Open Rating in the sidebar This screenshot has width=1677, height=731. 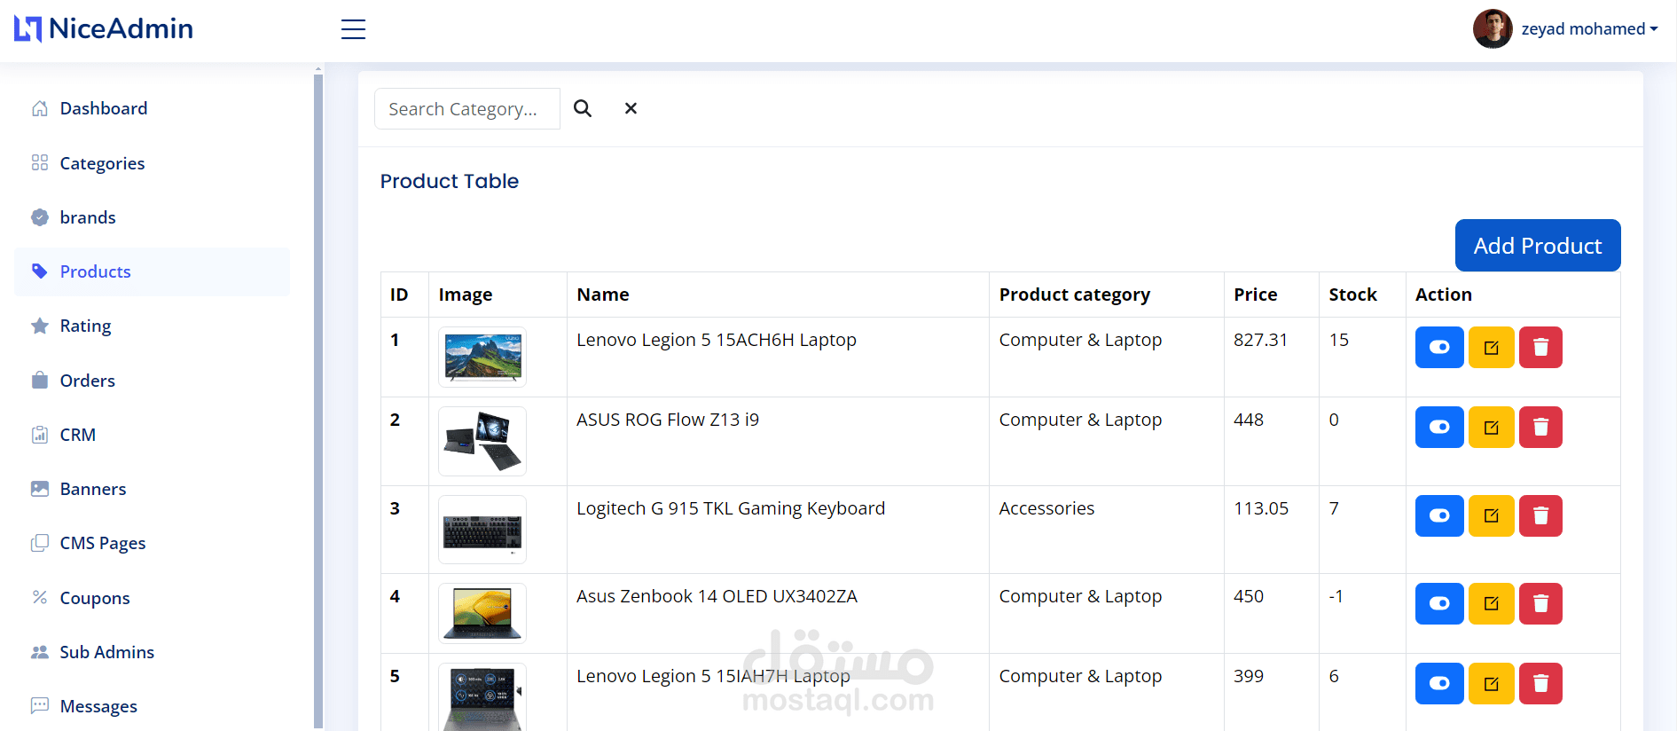pyautogui.click(x=152, y=326)
